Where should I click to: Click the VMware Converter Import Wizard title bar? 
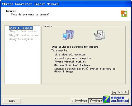66,4
